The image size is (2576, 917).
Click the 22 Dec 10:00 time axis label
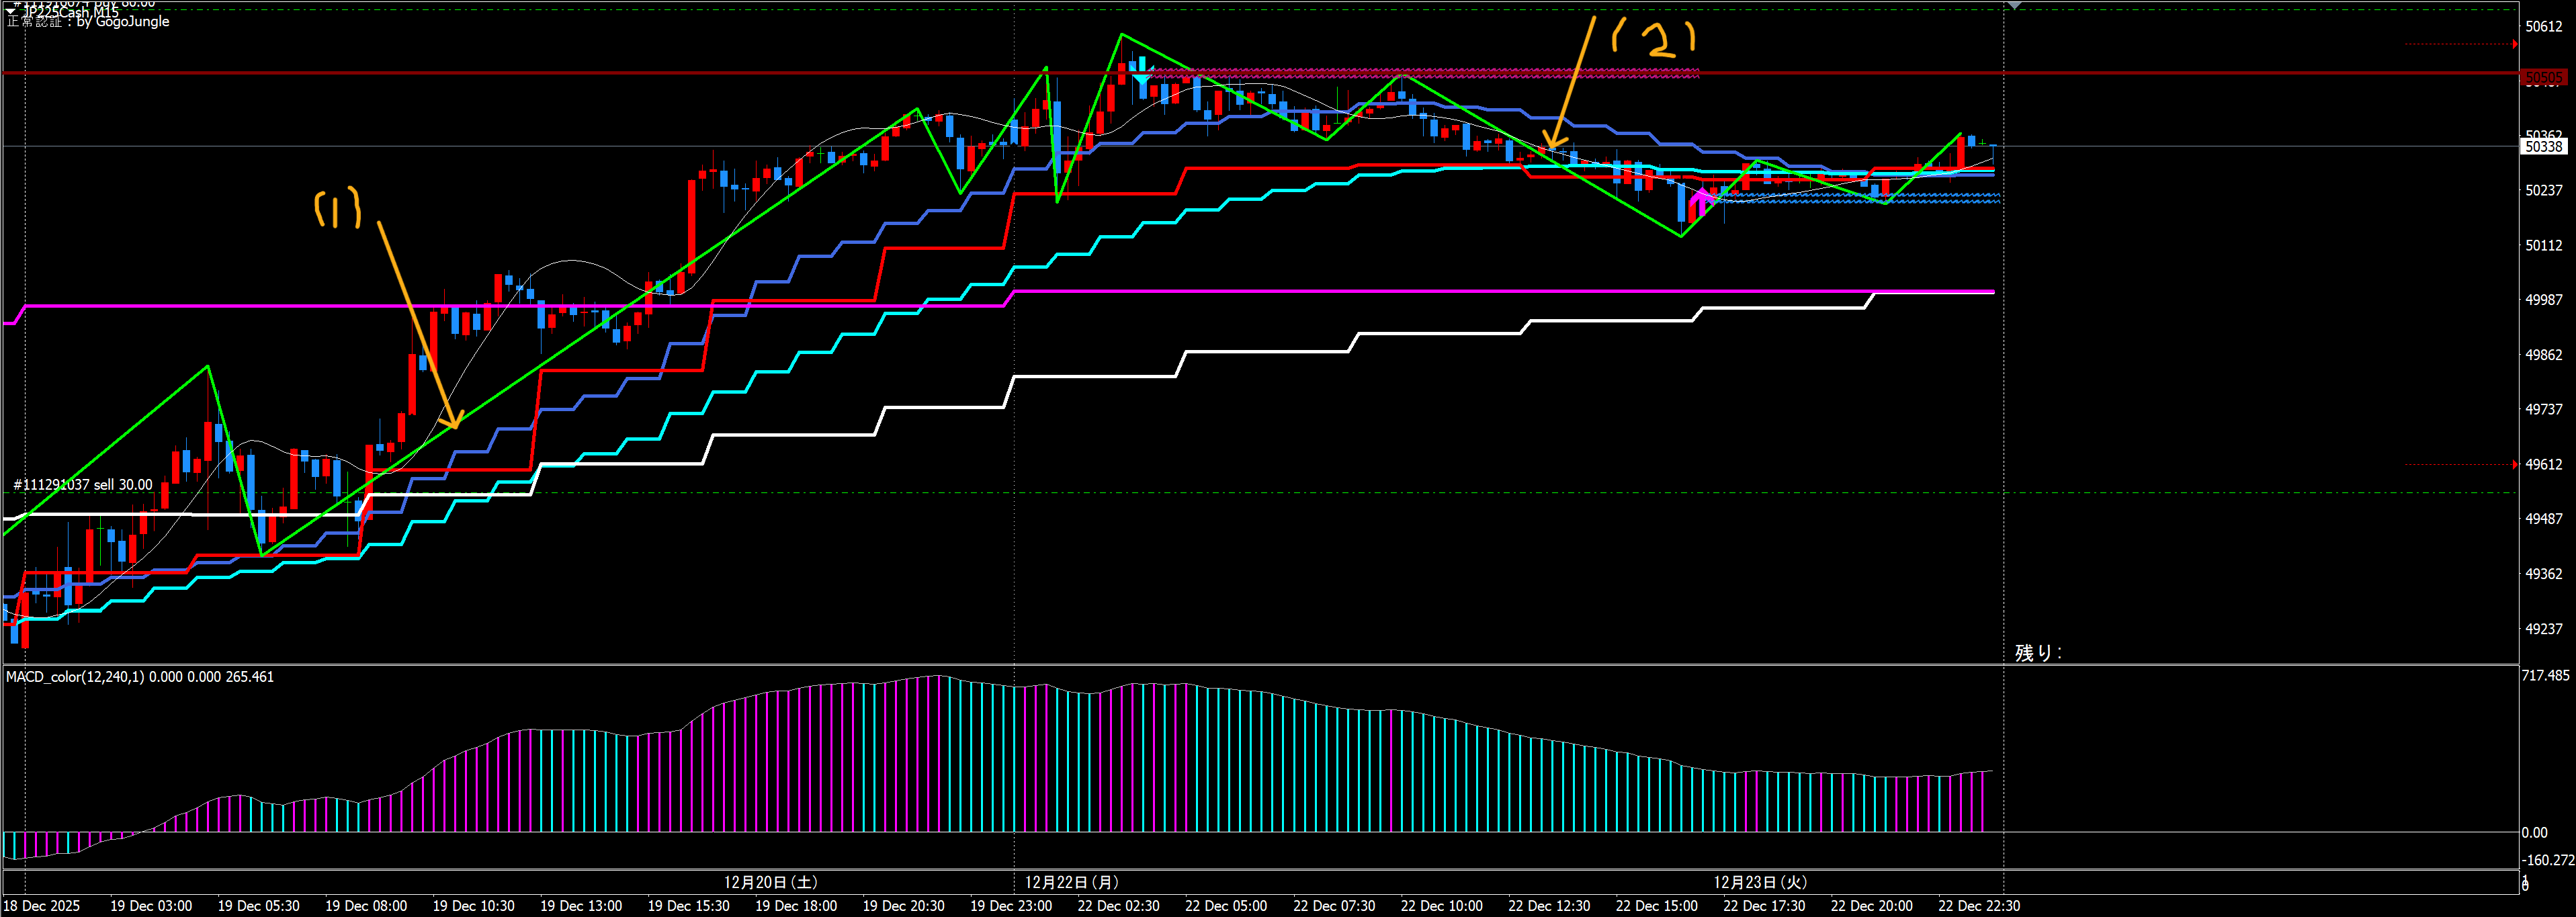pyautogui.click(x=1441, y=906)
